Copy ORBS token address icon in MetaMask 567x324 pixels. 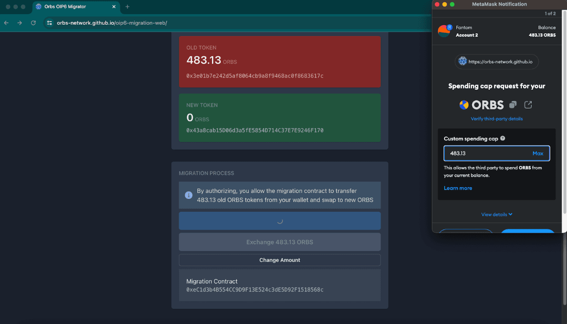(x=513, y=105)
